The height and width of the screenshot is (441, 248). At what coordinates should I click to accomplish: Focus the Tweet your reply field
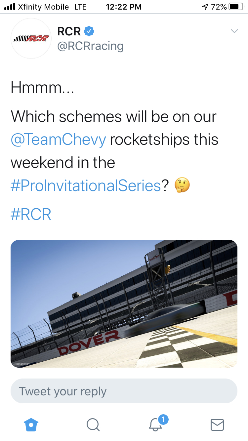(x=124, y=391)
